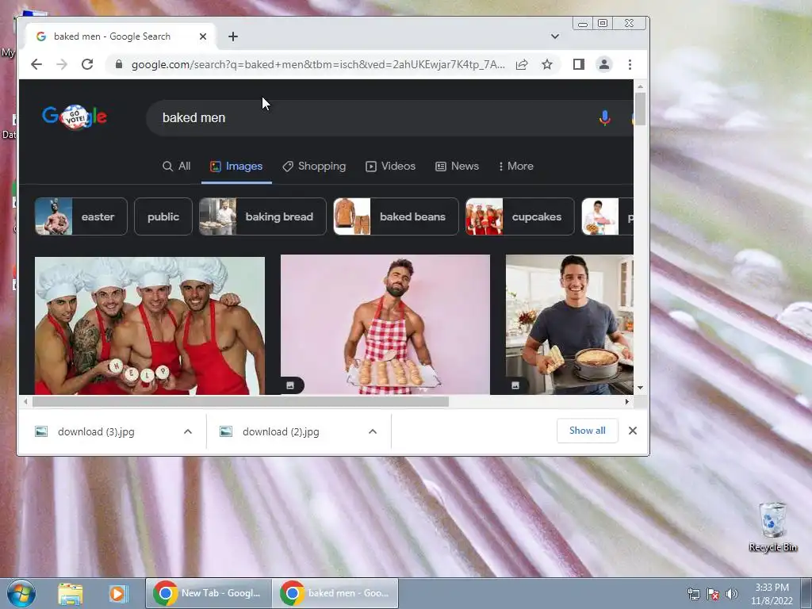Image resolution: width=812 pixels, height=609 pixels.
Task: Click the image badge on checkered apron photo
Action: (x=290, y=385)
